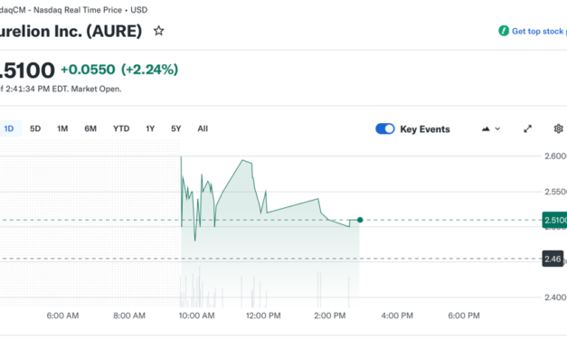Choose the YTD range

(x=121, y=128)
